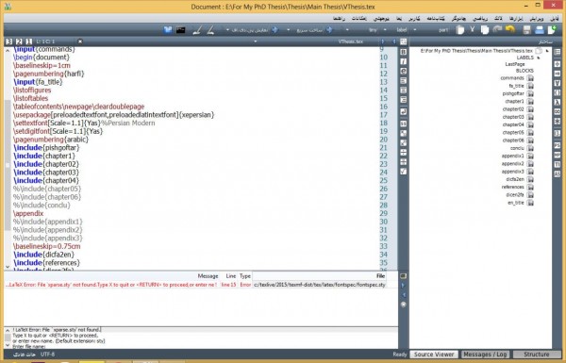The image size is (566, 363).
Task: Open the Greek letters symbol panel
Action: 557,102
